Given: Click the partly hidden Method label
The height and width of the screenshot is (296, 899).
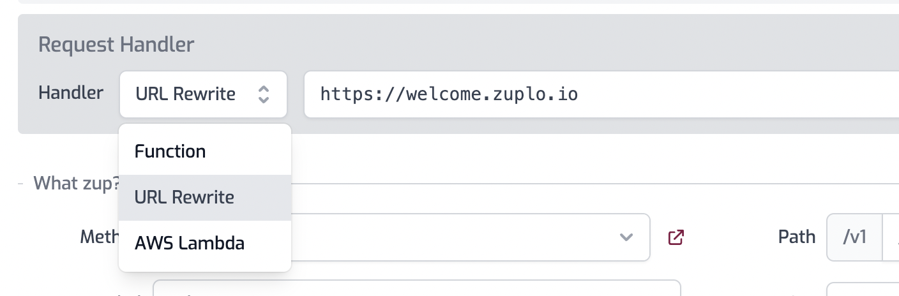Looking at the screenshot, I should (99, 237).
